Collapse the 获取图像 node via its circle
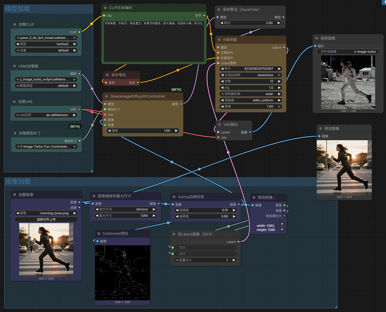This screenshot has height=312, width=386. (254, 198)
